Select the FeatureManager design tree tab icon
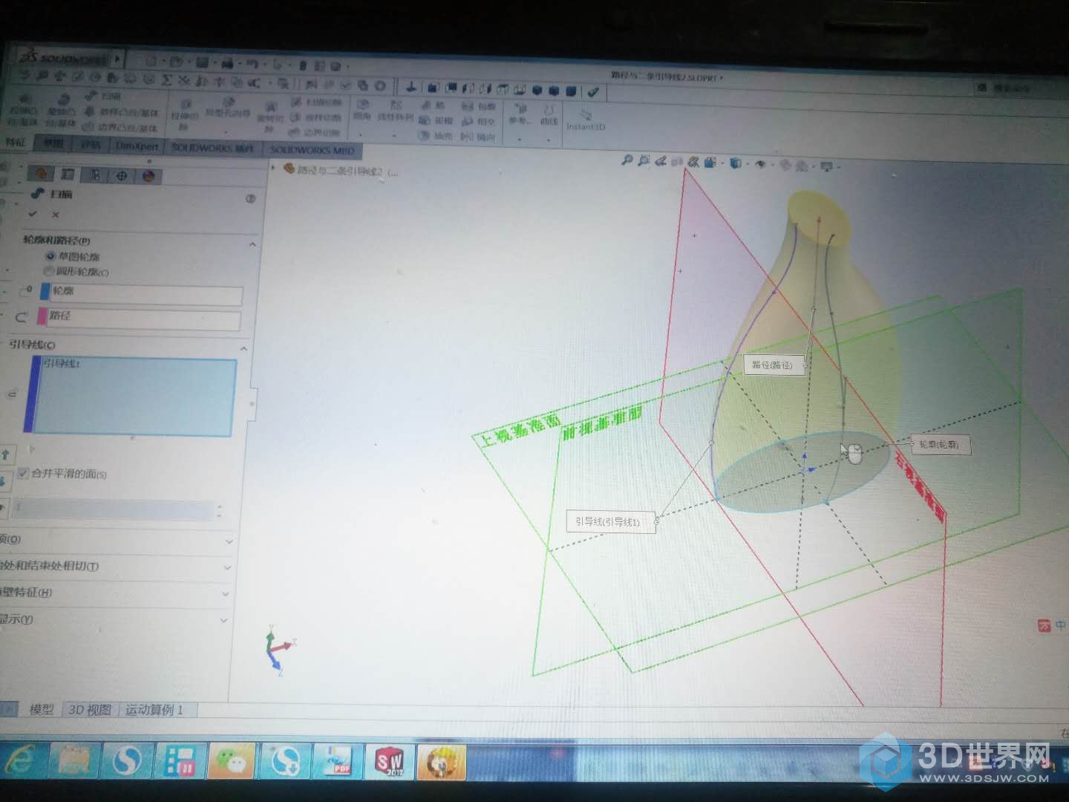Viewport: 1069px width, 802px height. (42, 173)
